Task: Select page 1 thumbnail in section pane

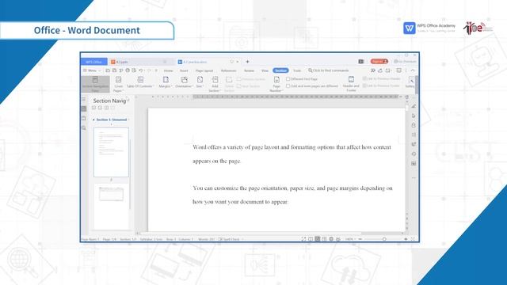Action: click(x=111, y=152)
